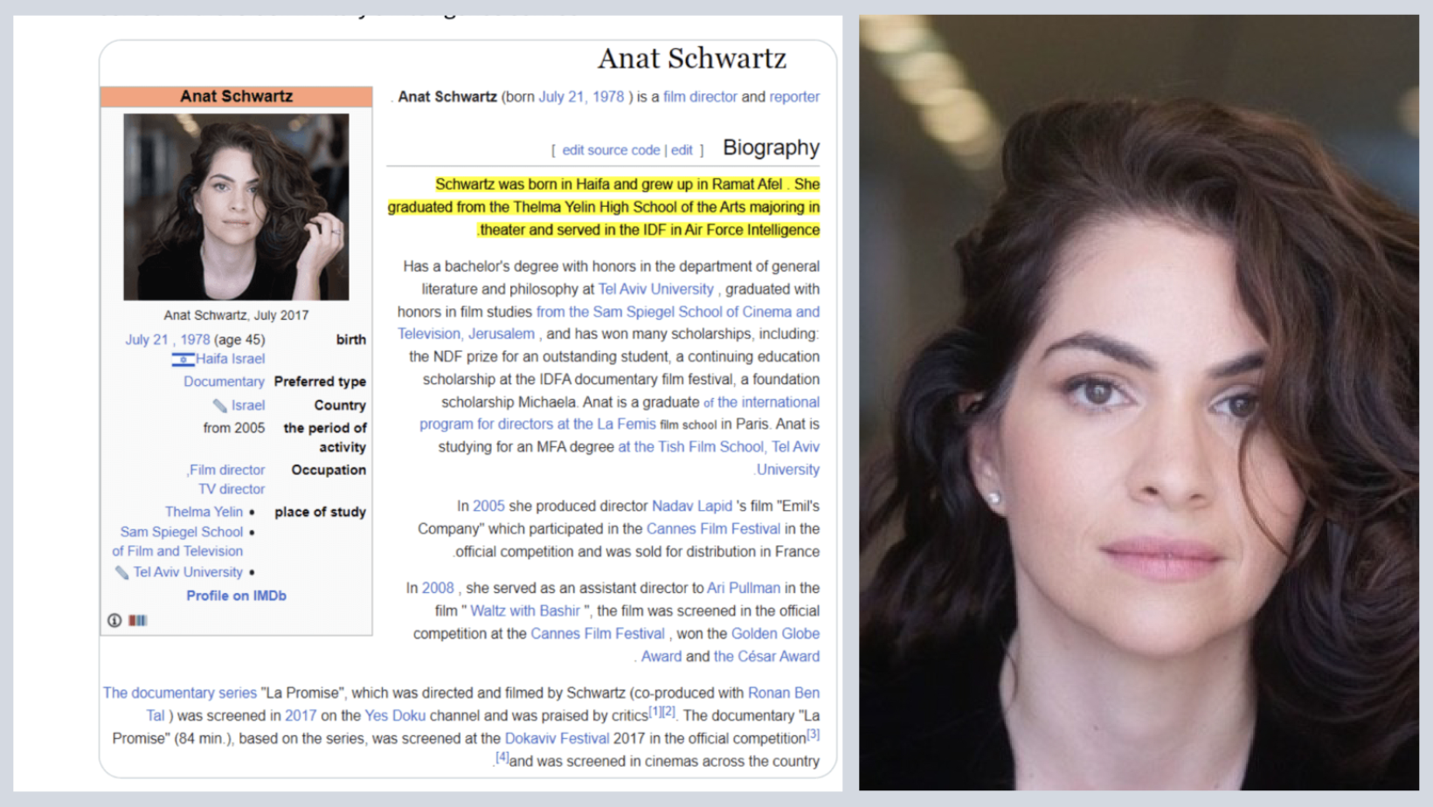Click 'July 21, 1978' link in intro sentence
The height and width of the screenshot is (807, 1433).
pos(581,97)
